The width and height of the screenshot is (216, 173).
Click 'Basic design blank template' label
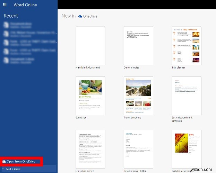182,119
